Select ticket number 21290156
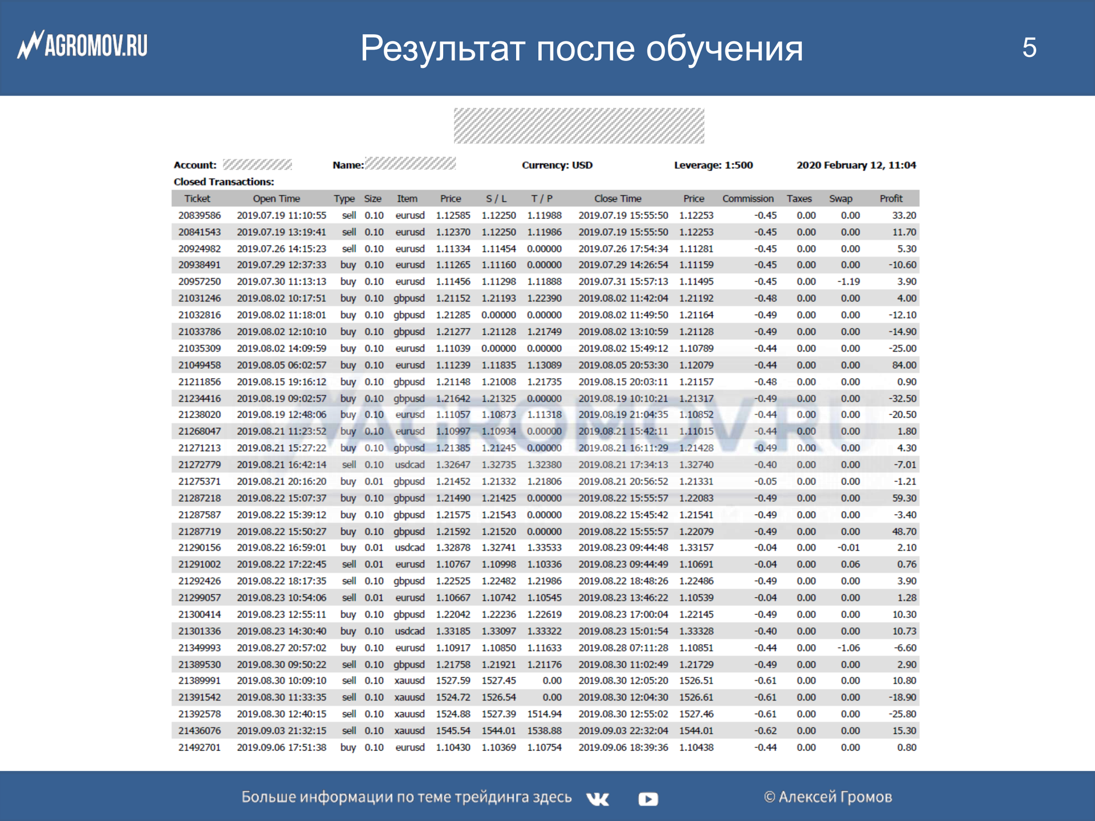Image resolution: width=1095 pixels, height=821 pixels. pos(200,548)
